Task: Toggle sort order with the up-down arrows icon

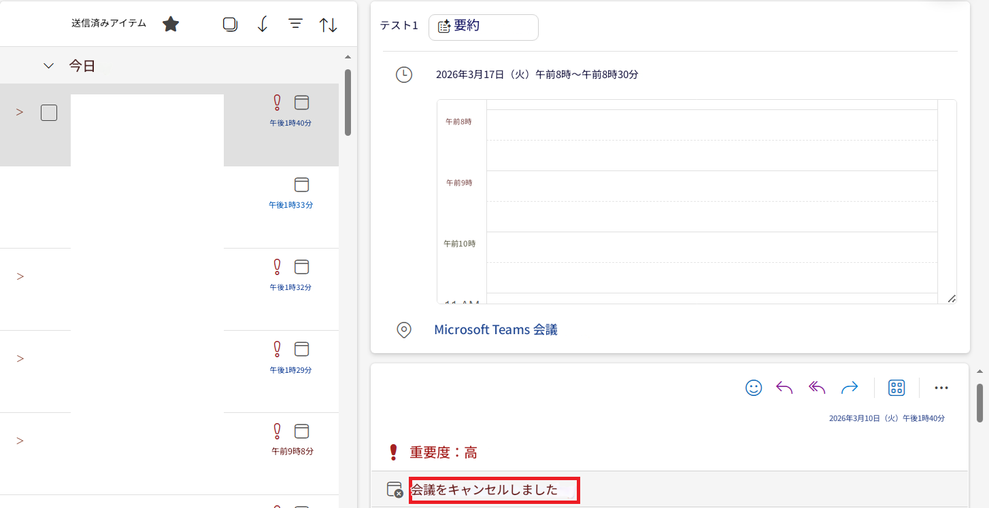Action: 329,24
